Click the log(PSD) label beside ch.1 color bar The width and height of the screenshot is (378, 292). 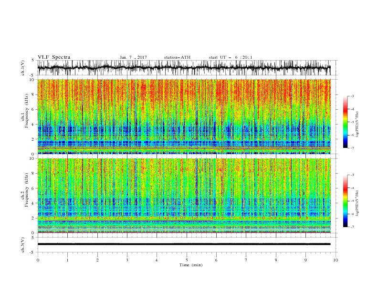pos(357,125)
